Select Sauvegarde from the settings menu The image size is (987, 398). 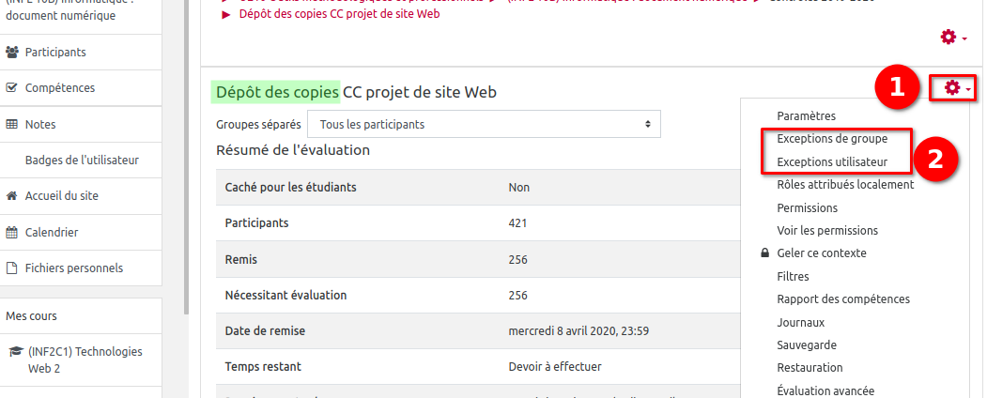click(806, 345)
